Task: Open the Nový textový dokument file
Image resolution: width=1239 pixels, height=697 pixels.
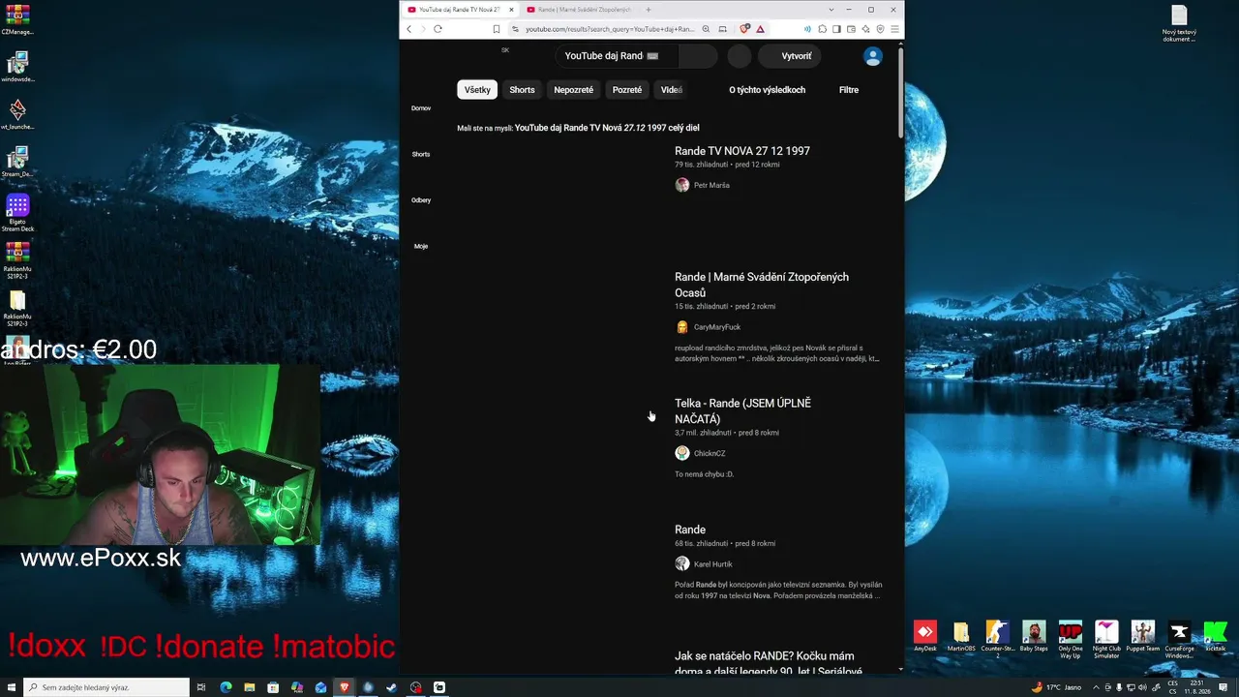Action: pyautogui.click(x=1179, y=24)
